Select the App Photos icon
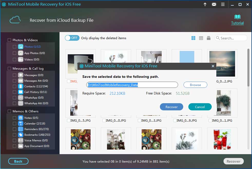The width and height of the screenshot is (252, 169). [x=21, y=53]
